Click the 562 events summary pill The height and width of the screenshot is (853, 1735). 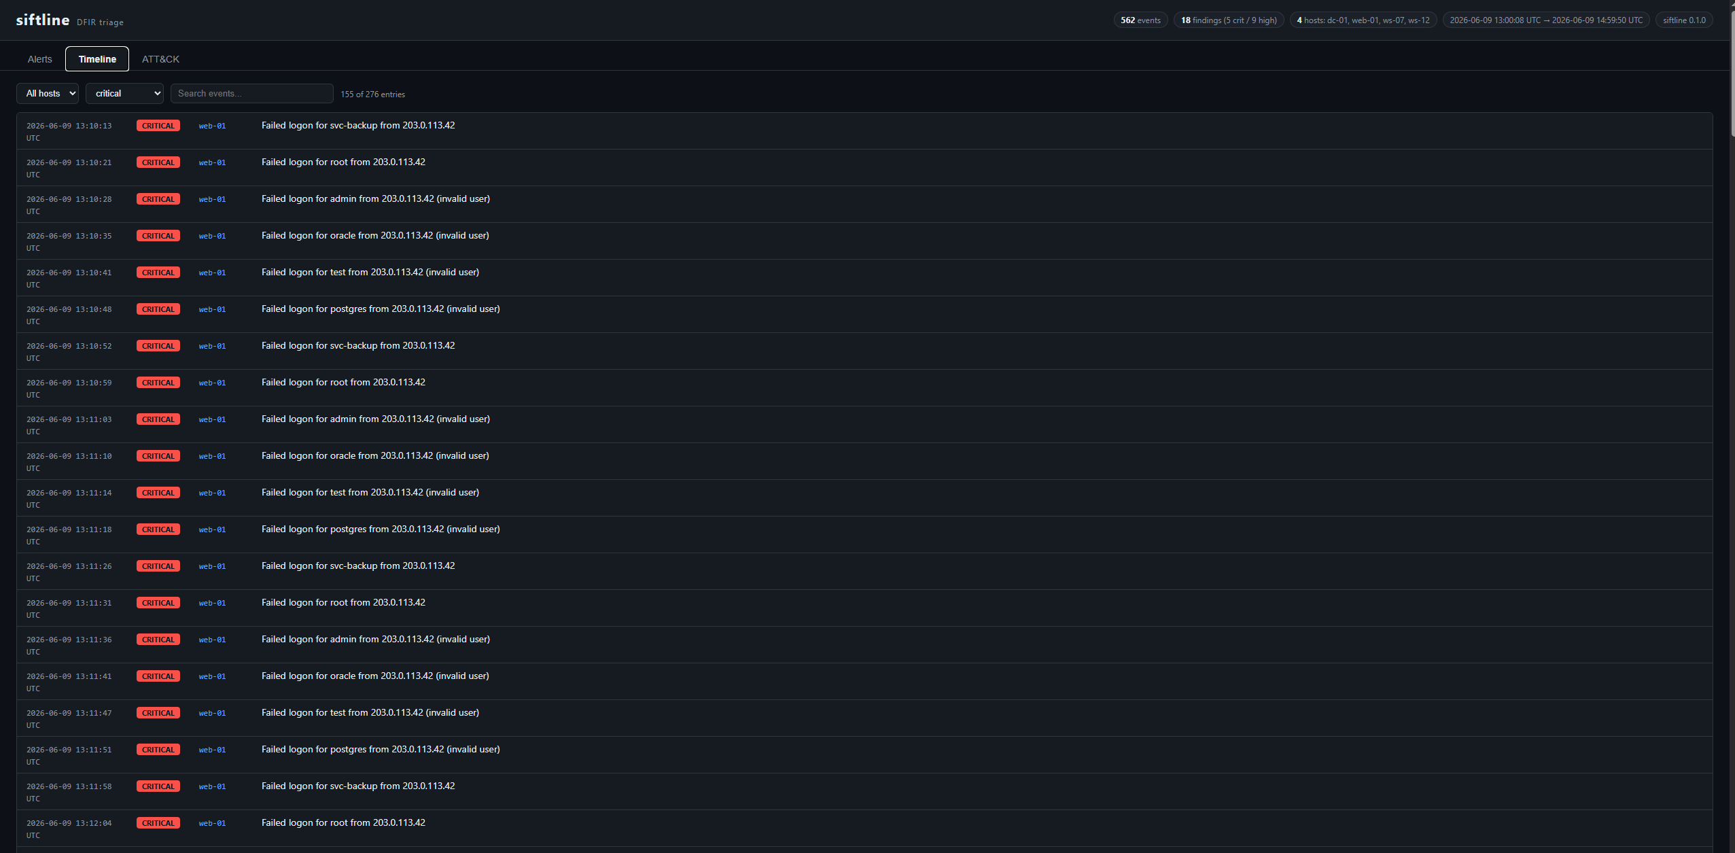[1140, 20]
